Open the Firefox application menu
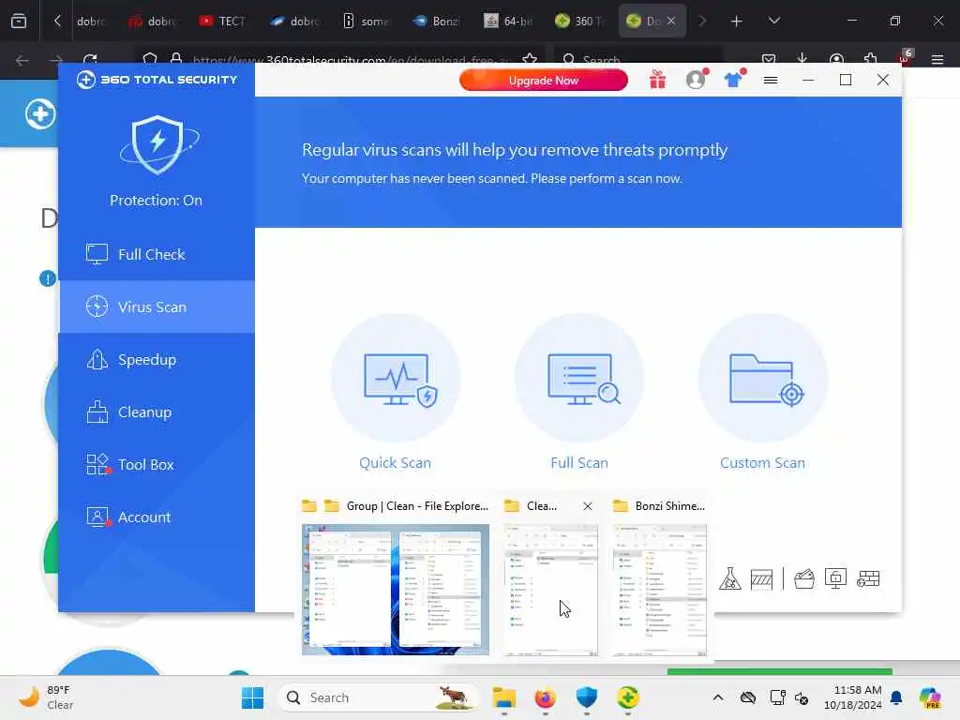 click(x=937, y=59)
